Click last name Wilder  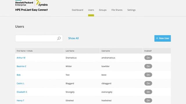[x=69, y=66]
